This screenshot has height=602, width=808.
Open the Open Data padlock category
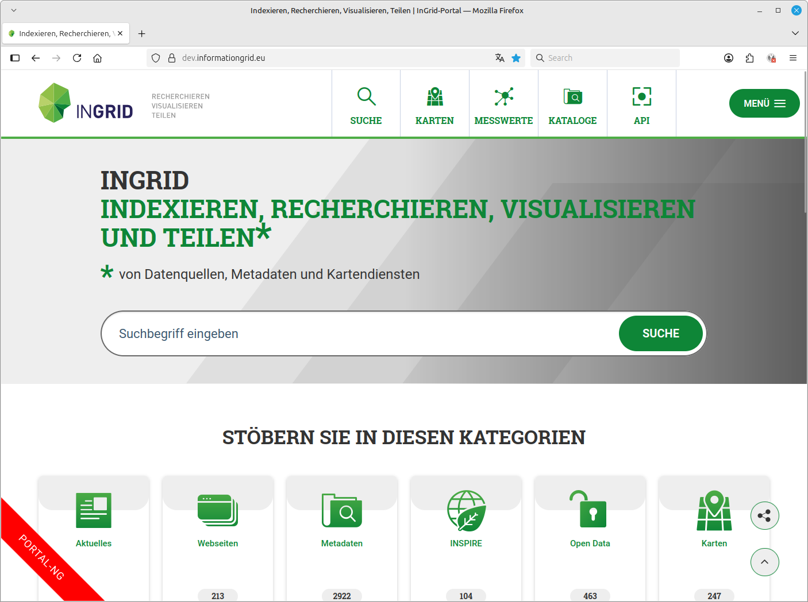(x=590, y=511)
